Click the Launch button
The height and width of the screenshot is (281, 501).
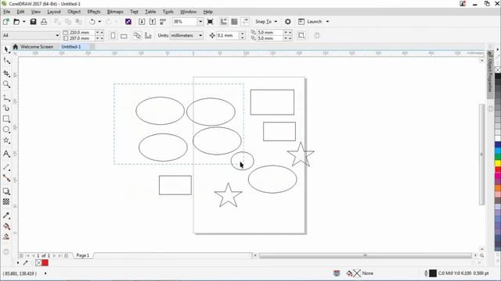pyautogui.click(x=311, y=22)
